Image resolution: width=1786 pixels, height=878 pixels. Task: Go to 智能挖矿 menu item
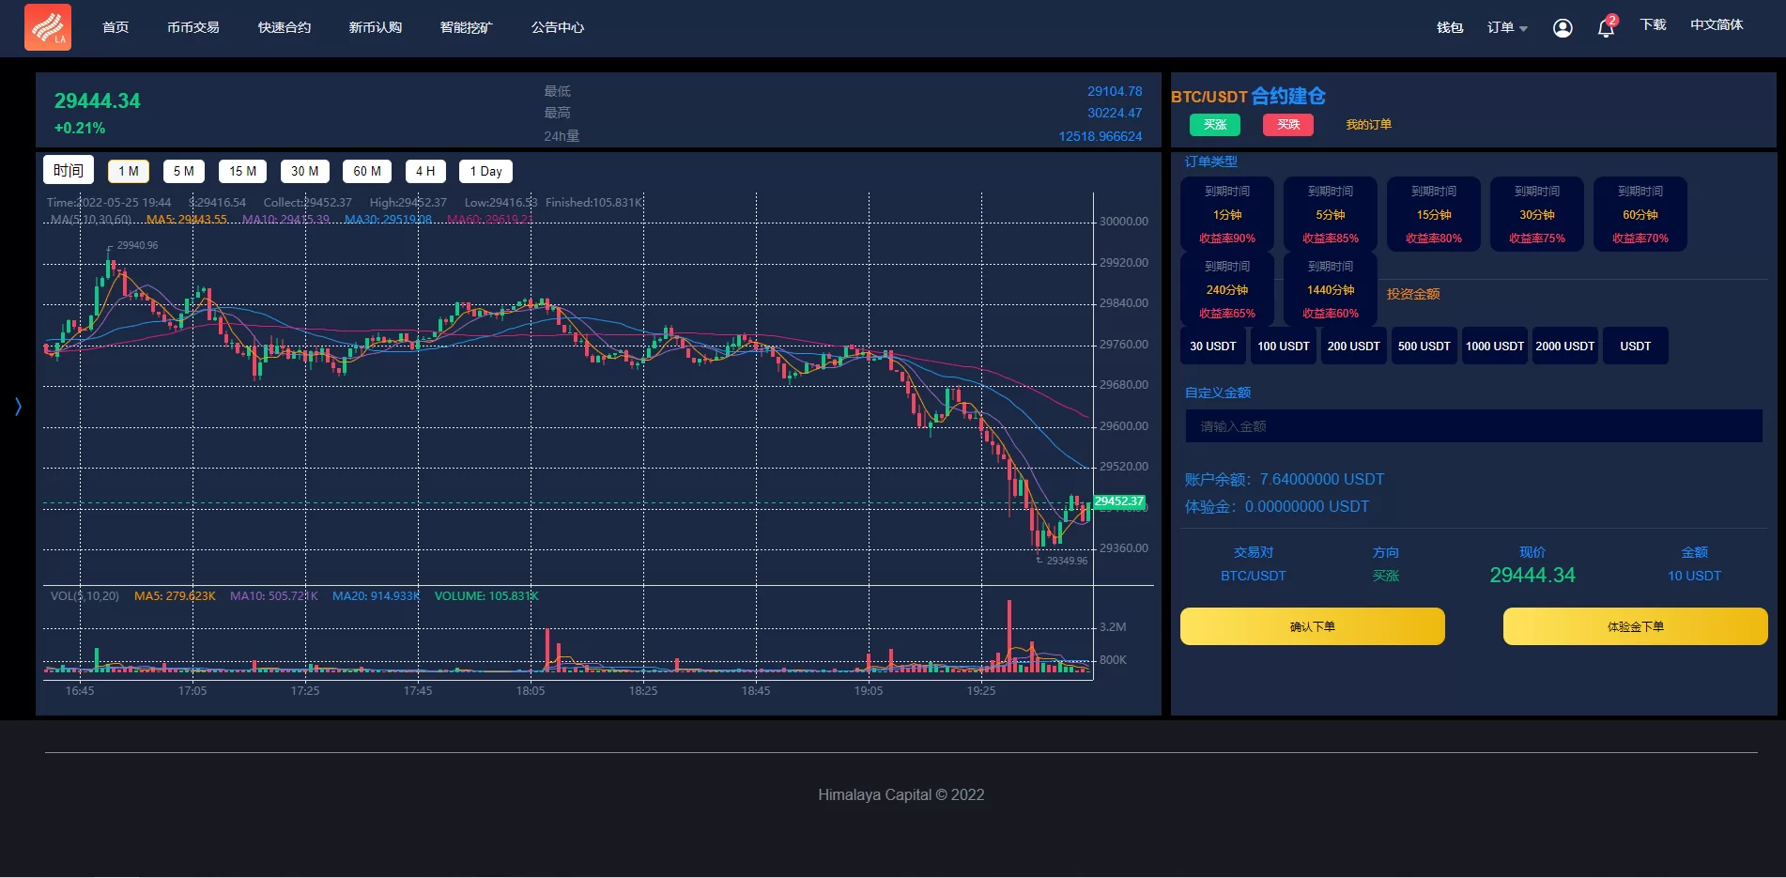(466, 27)
